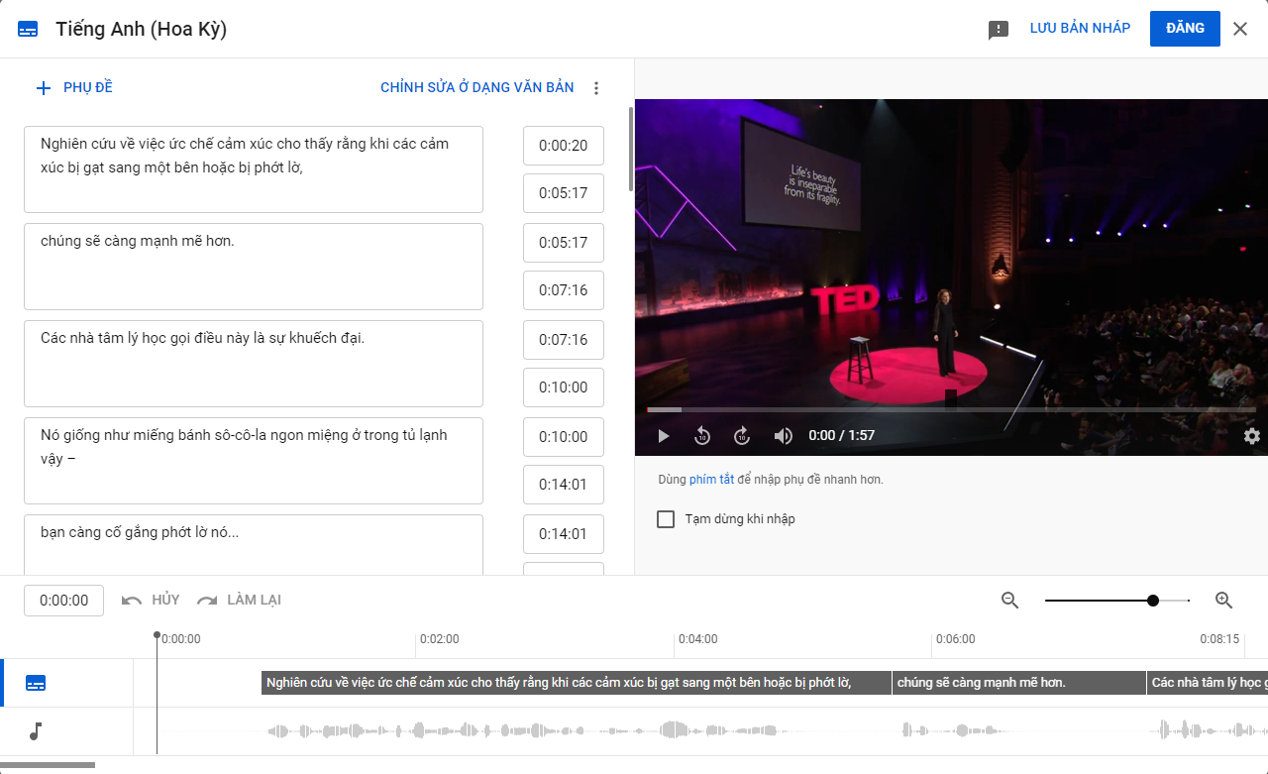
Task: Play the video
Action: click(x=663, y=436)
